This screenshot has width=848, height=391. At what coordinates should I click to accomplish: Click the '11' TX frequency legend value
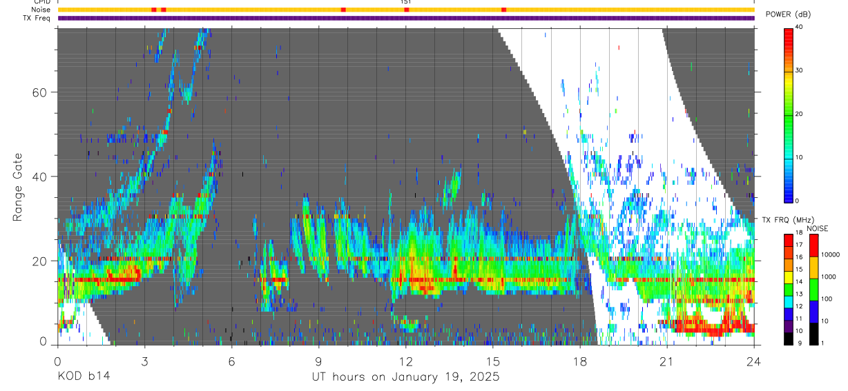(800, 319)
